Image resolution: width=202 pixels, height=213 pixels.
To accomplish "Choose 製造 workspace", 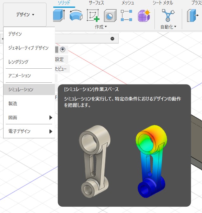I will pos(29,104).
